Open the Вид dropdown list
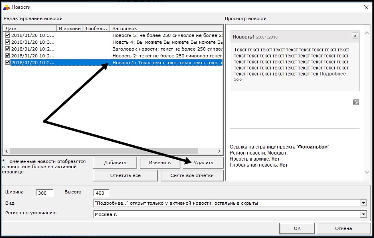Viewport: 374px width, 238px height. (363, 203)
